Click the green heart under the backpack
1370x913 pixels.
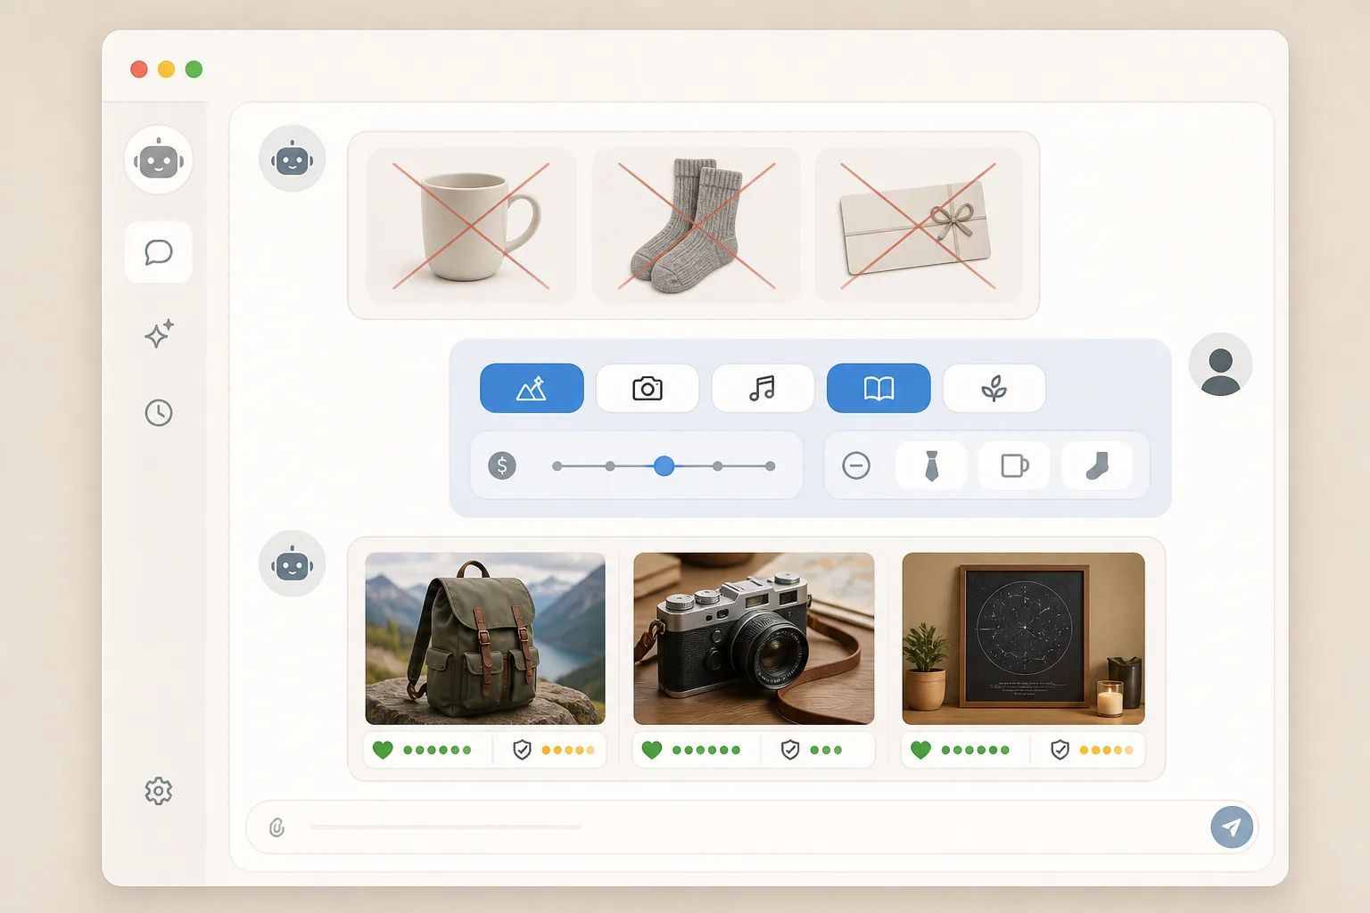coord(383,750)
